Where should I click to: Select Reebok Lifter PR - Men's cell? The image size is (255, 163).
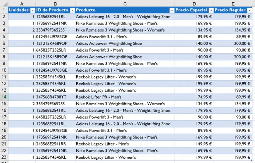125,97
